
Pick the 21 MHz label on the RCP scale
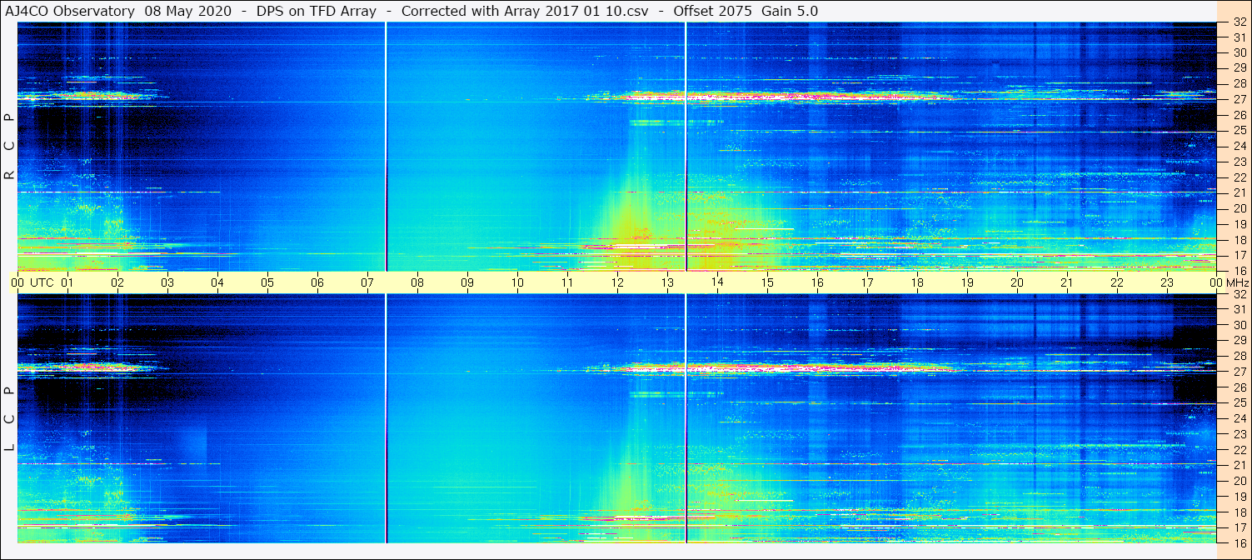click(x=1239, y=193)
